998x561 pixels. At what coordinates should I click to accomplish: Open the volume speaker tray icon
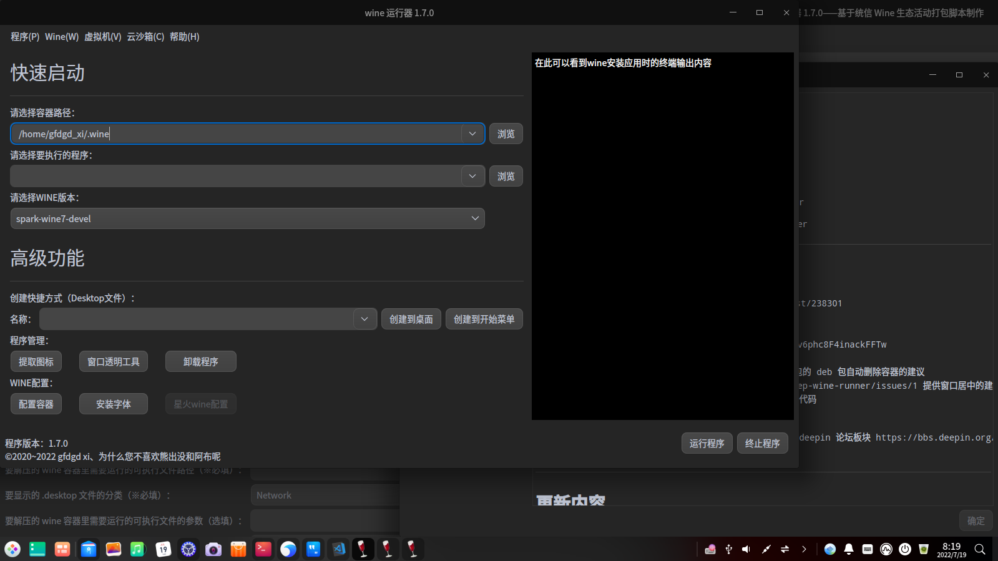click(746, 549)
